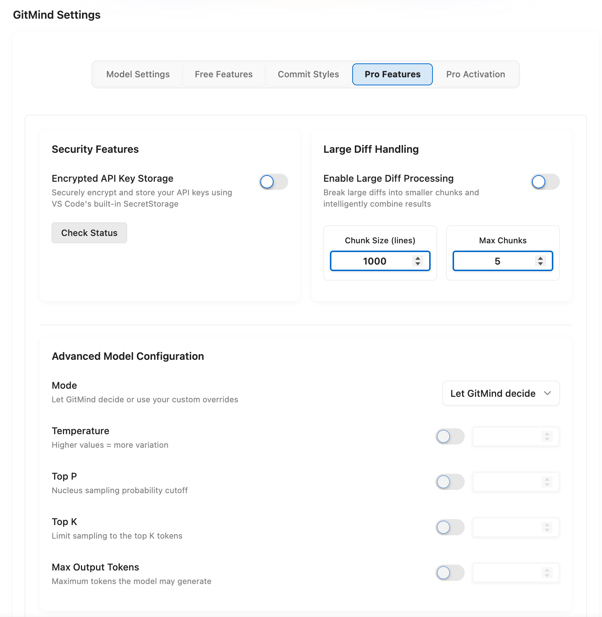This screenshot has height=617, width=602.
Task: Increment Max Chunks using the up arrow
Action: 540,258
